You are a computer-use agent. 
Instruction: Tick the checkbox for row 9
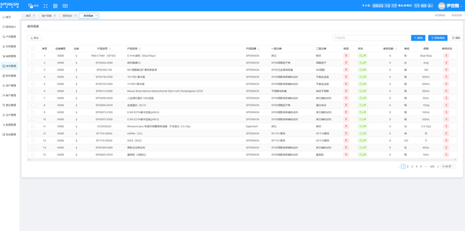point(33,112)
